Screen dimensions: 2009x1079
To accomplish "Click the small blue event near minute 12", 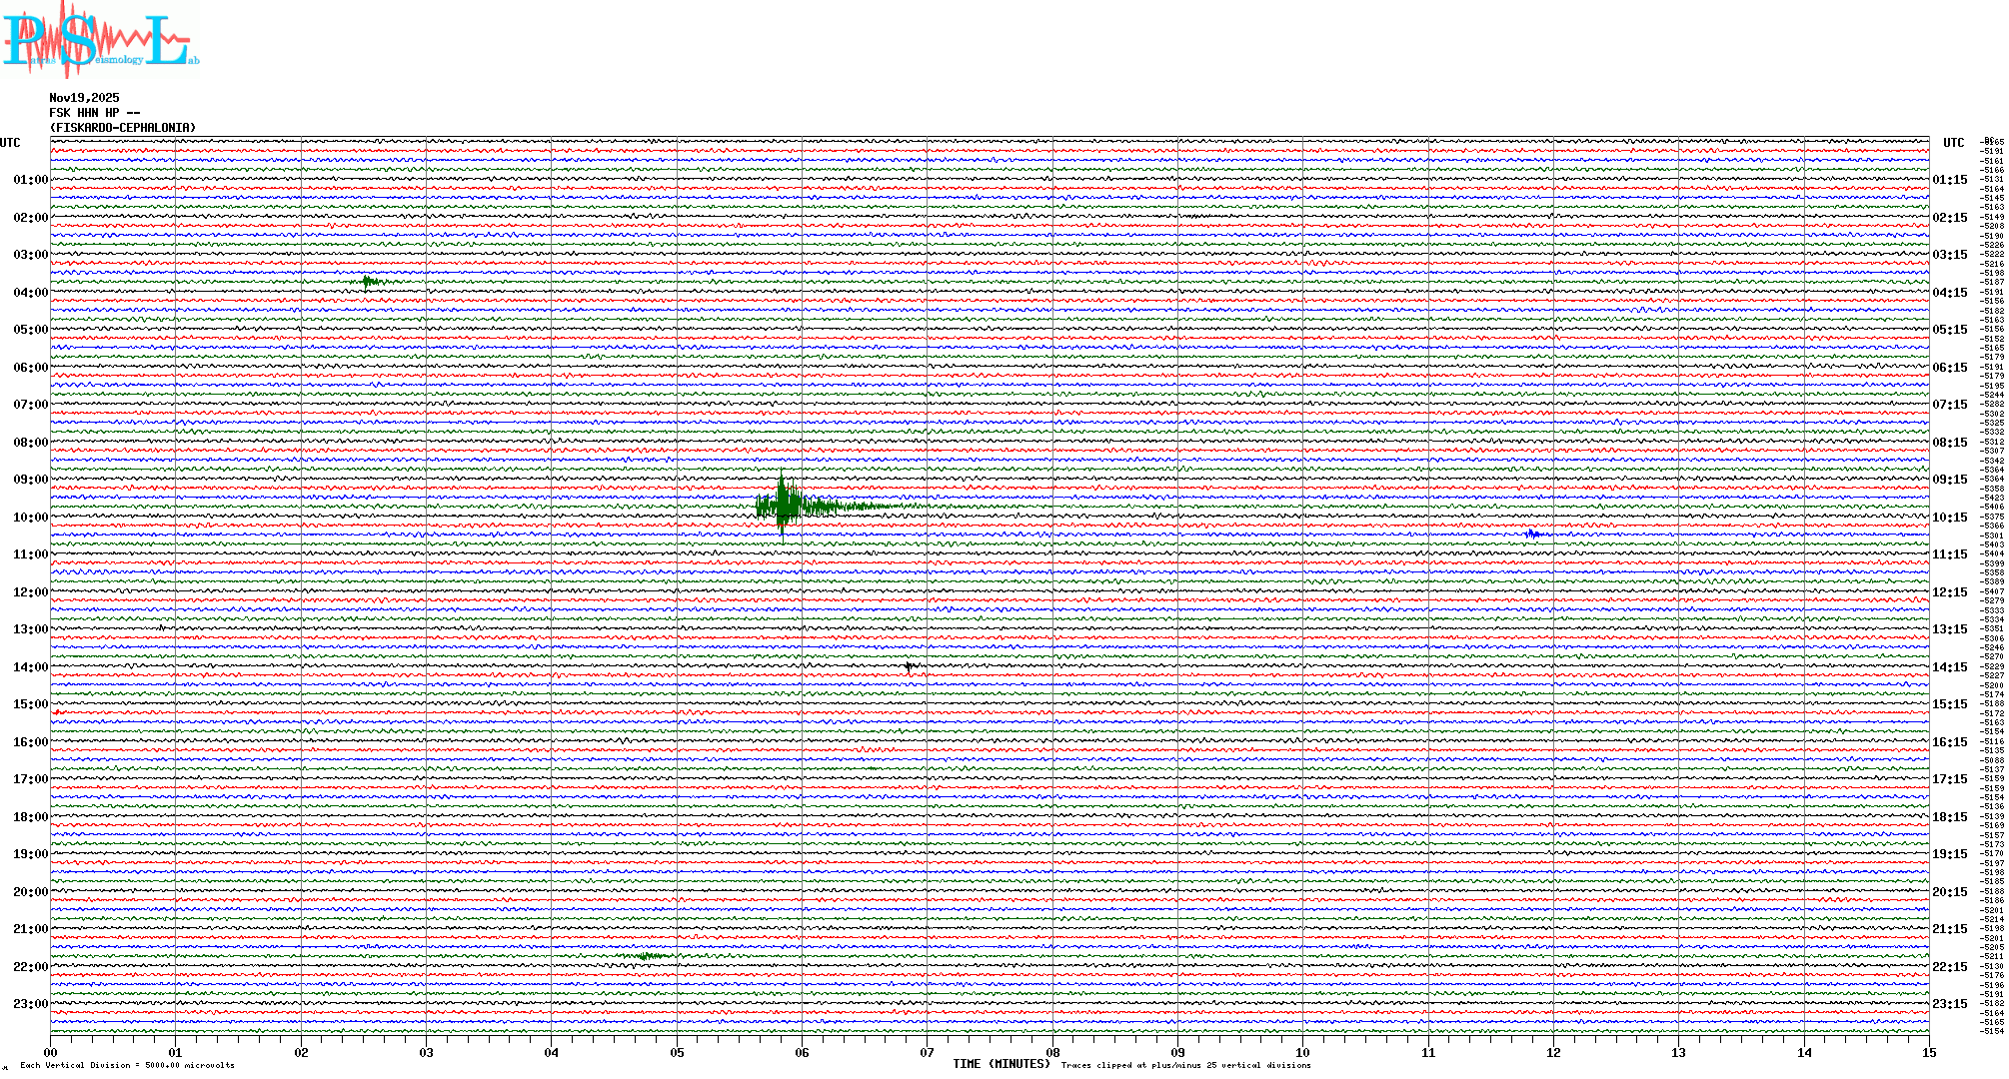I will (1534, 535).
